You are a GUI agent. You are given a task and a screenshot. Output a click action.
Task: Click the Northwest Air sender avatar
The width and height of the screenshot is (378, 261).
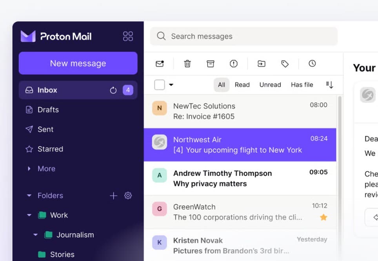pos(159,142)
